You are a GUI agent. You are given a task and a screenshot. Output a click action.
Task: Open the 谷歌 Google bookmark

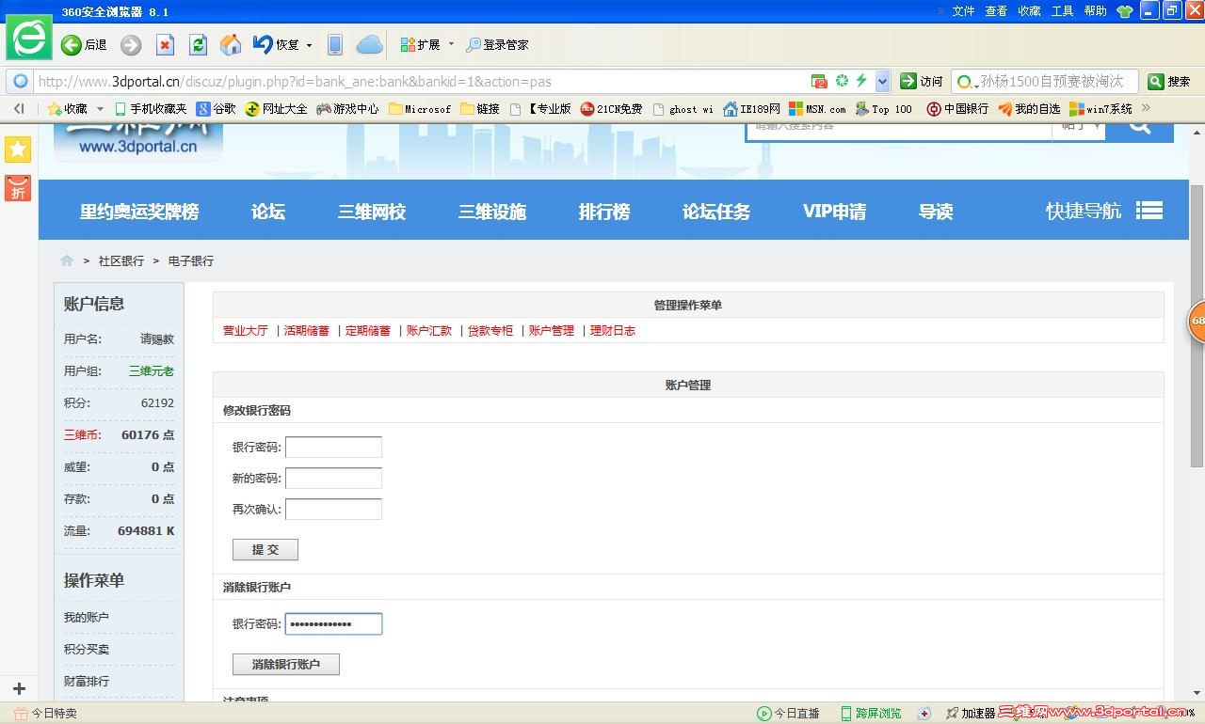(216, 109)
